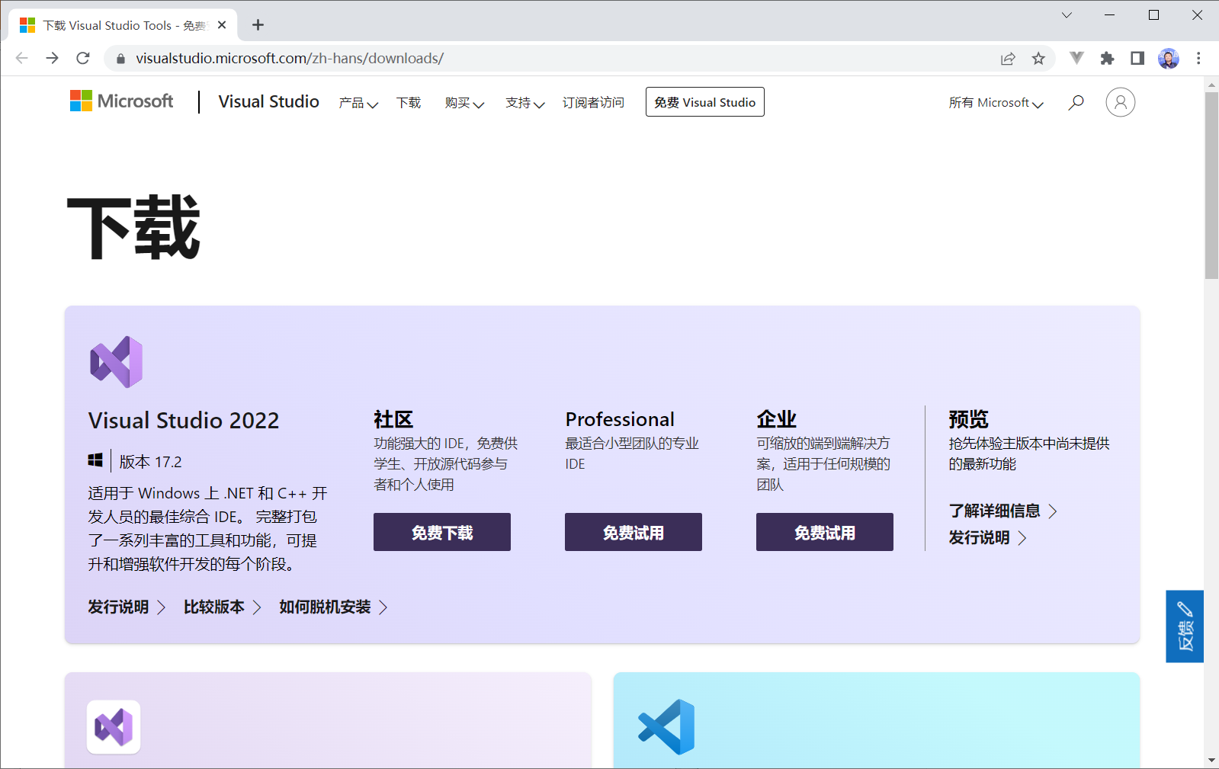Click the Visual Studio brand link
Viewport: 1219px width, 769px height.
[268, 101]
